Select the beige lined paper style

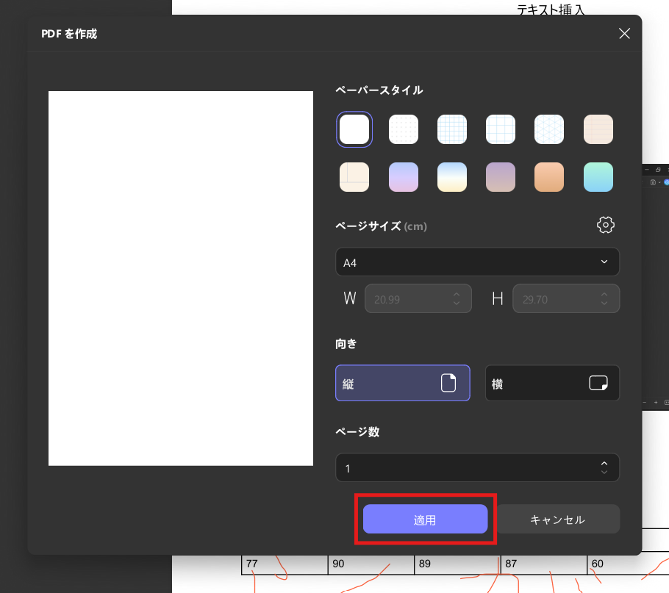[x=598, y=129]
